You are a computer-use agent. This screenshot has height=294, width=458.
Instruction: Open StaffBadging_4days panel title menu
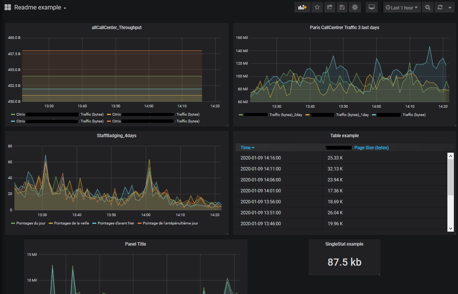117,136
